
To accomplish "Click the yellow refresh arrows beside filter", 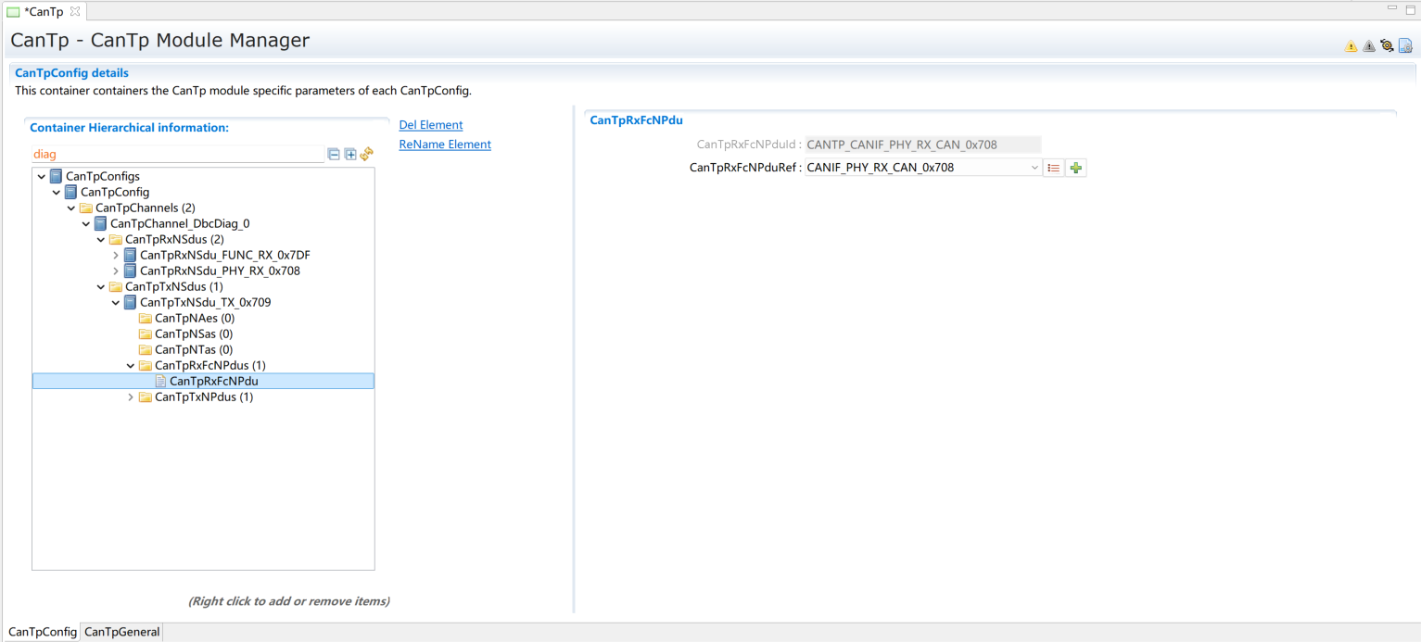I will click(366, 155).
